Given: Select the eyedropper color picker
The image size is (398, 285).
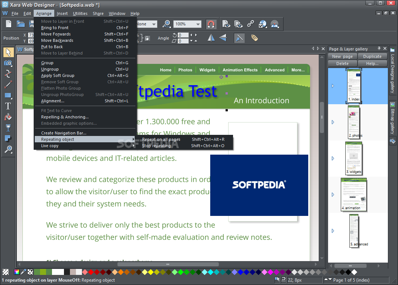Looking at the screenshot, I should (23, 272).
